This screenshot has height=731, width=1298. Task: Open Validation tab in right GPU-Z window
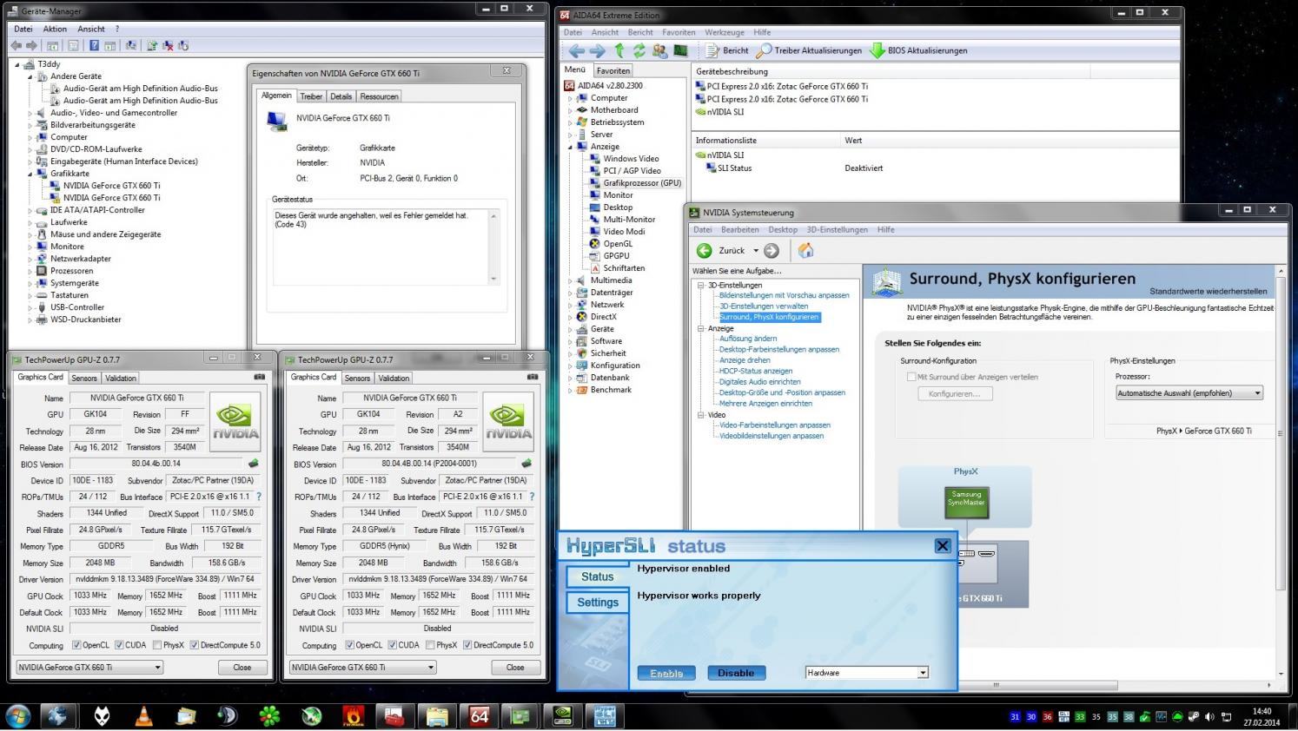tap(394, 378)
